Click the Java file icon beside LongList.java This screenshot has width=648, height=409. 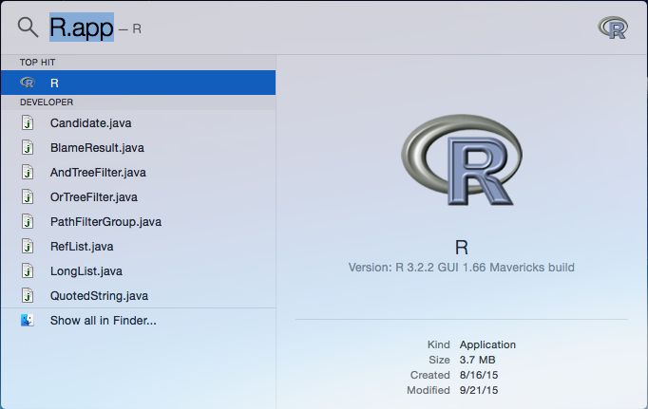28,271
